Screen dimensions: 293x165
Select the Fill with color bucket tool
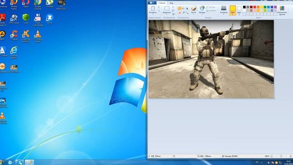point(183,8)
